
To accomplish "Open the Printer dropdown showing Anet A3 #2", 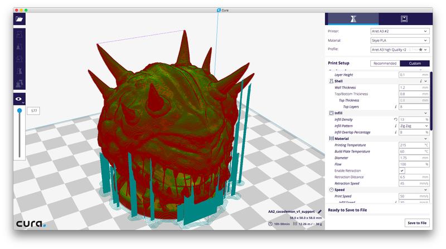I will 400,32.
